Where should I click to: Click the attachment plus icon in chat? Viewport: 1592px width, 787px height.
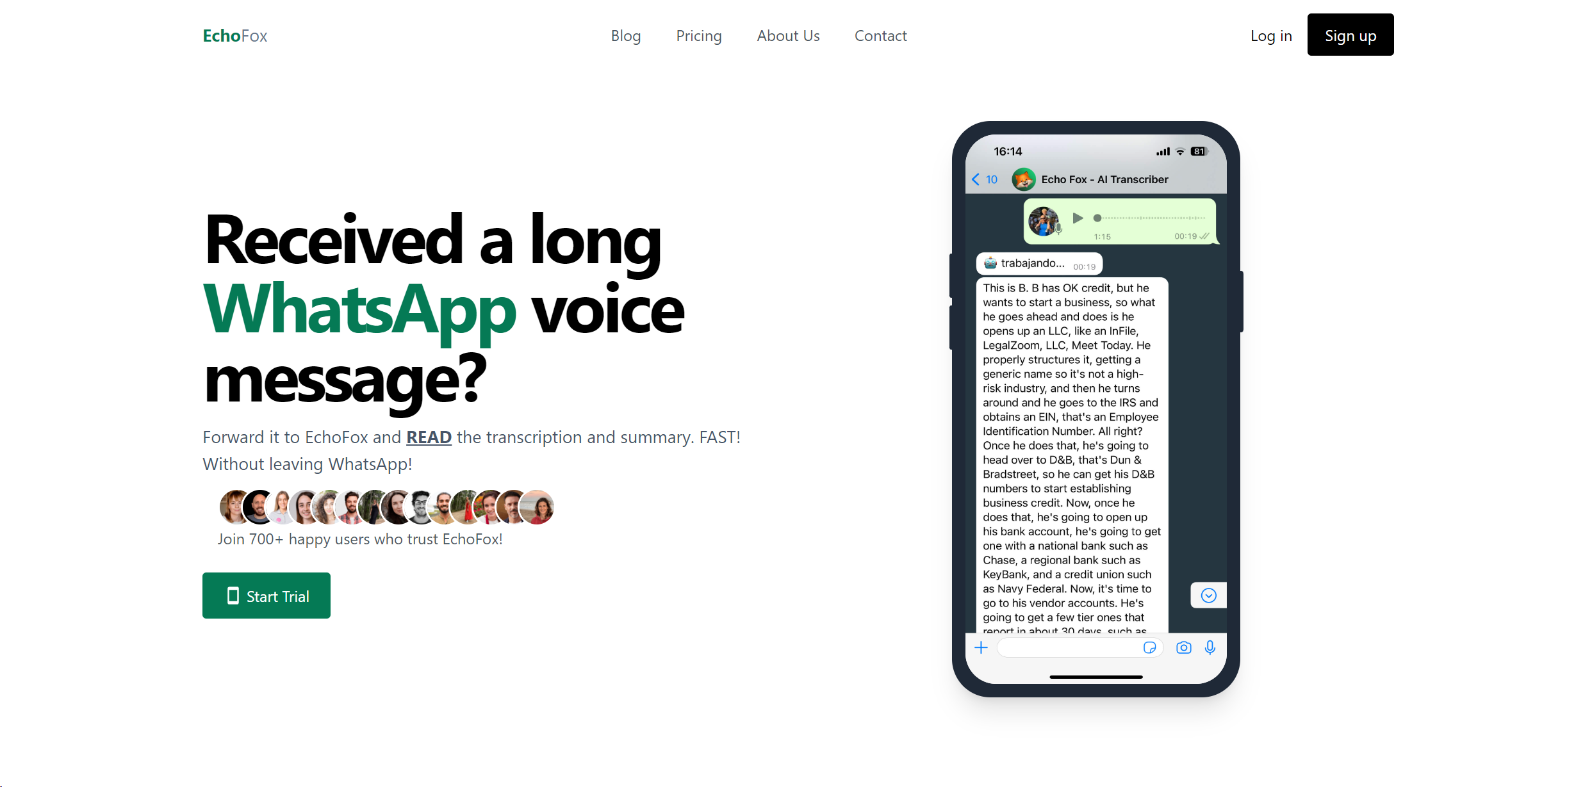click(x=981, y=647)
